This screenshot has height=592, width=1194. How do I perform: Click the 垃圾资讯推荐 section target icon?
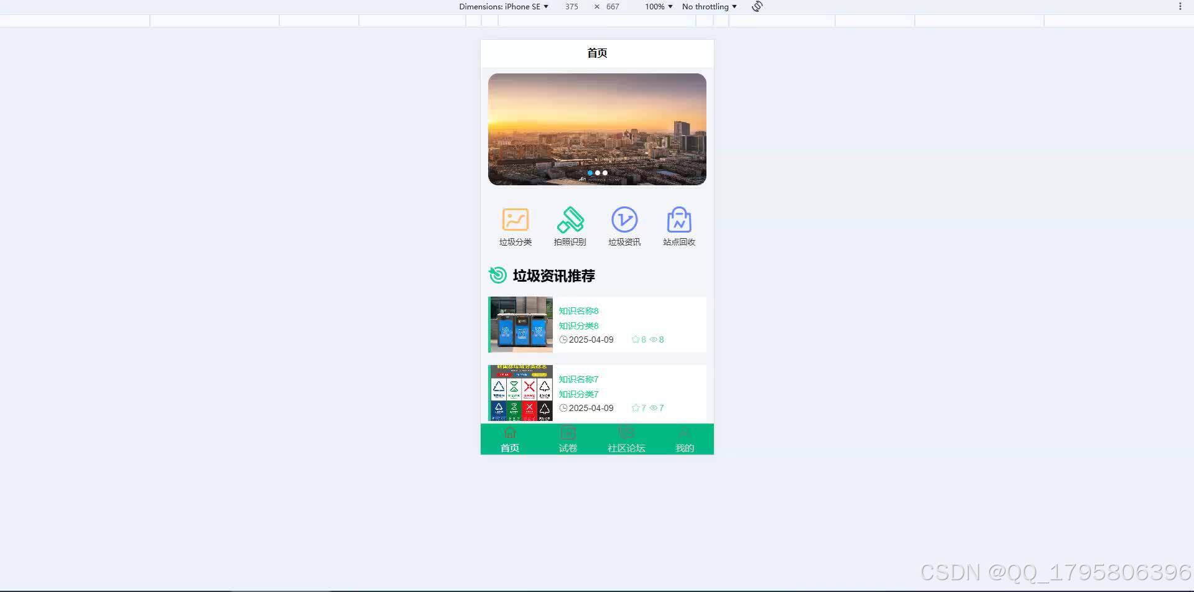pyautogui.click(x=497, y=275)
